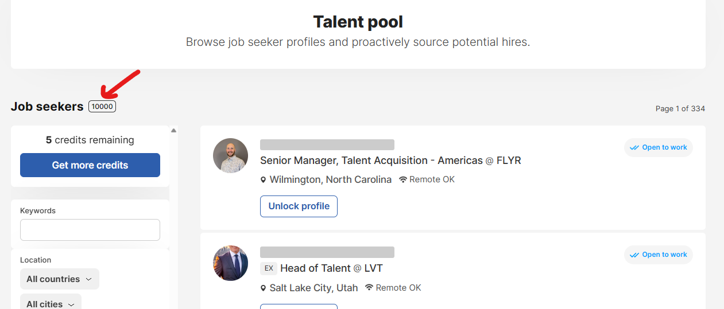Unlock the FLYR Senior Manager profile
The width and height of the screenshot is (724, 309).
click(299, 206)
